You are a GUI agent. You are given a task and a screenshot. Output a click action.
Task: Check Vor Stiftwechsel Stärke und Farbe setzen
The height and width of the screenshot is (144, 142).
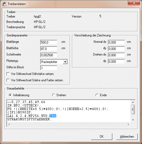tap(8, 80)
